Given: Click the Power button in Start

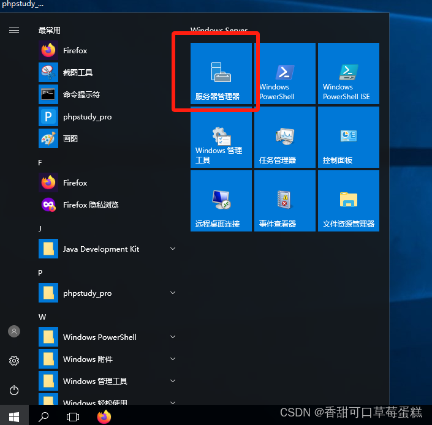Looking at the screenshot, I should click(x=14, y=390).
